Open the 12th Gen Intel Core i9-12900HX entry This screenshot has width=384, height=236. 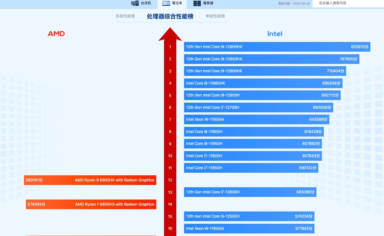point(277,47)
